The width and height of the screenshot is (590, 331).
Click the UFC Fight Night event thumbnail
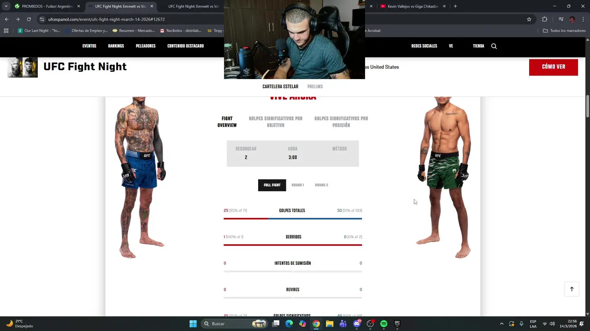(x=23, y=67)
